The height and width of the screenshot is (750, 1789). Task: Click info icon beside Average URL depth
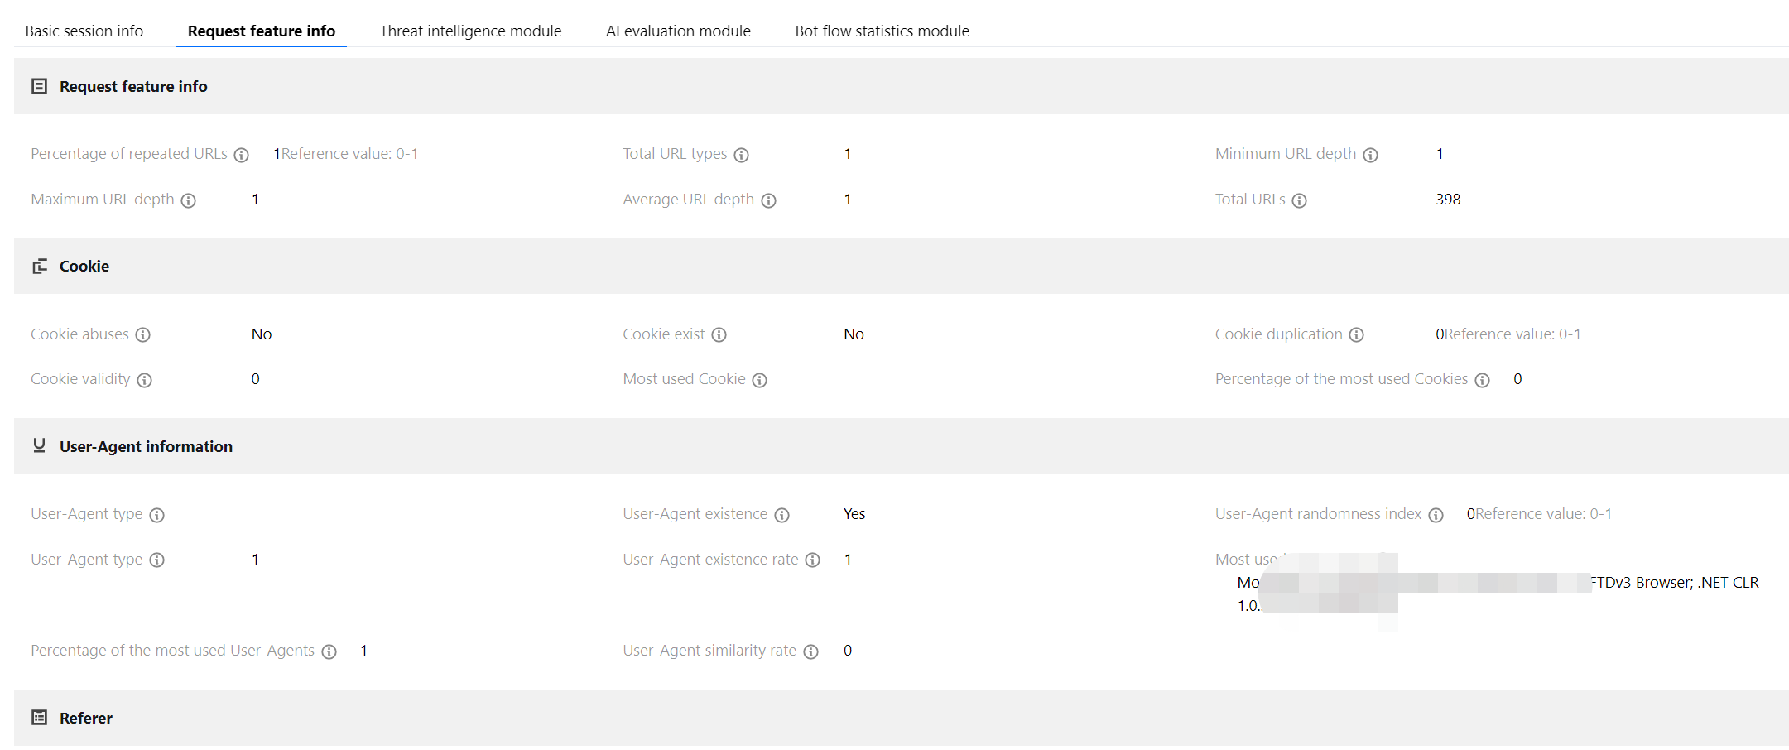[x=769, y=200]
